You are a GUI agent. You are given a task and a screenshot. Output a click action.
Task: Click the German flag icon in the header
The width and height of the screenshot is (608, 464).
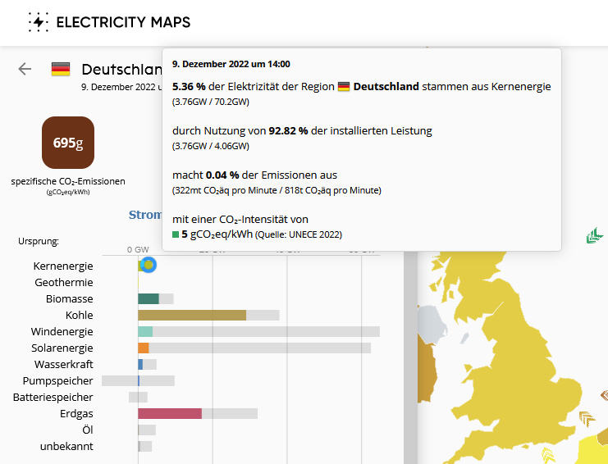[x=61, y=70]
